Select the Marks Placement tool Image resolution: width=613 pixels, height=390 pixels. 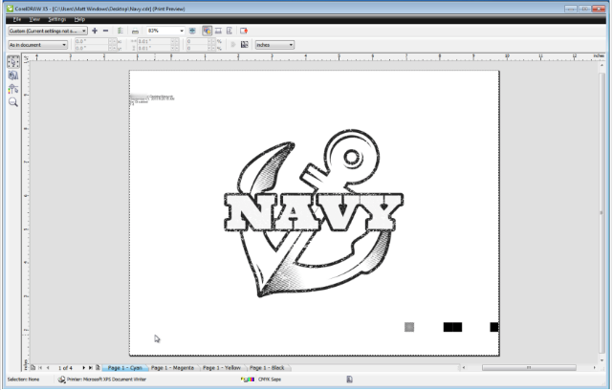(x=12, y=89)
